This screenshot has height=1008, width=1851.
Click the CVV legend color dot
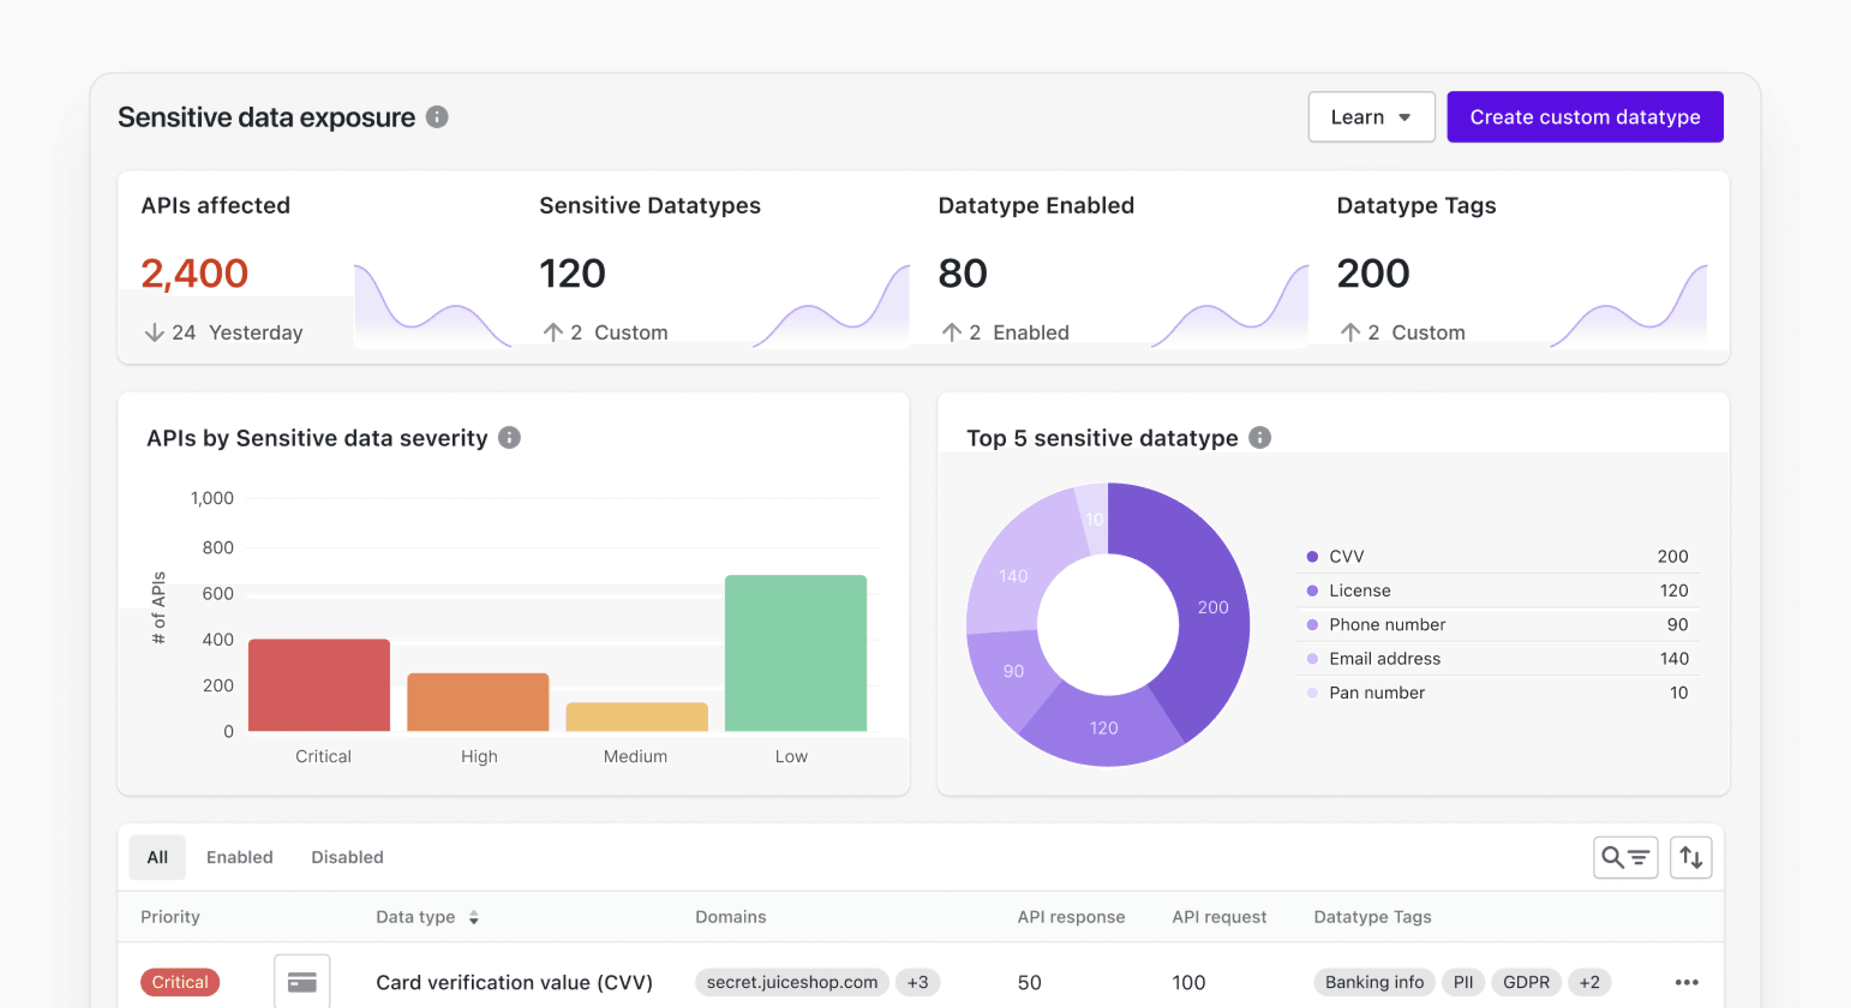coord(1312,557)
